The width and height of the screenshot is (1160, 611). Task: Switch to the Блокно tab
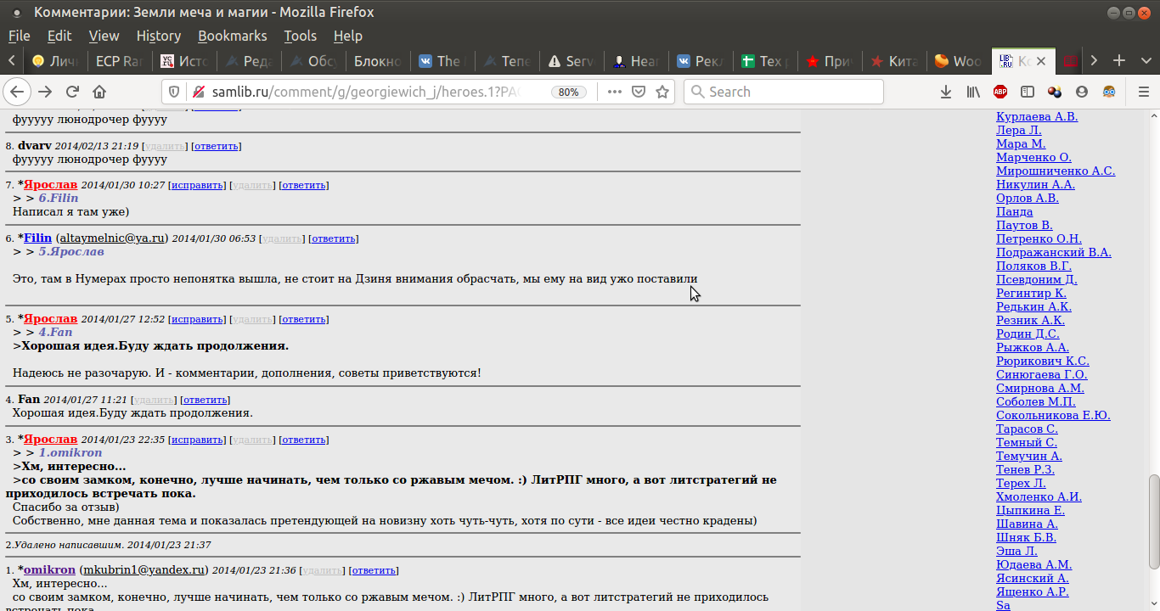[376, 61]
